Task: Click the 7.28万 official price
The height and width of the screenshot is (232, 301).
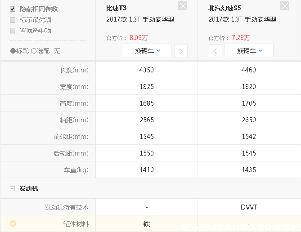Action: click(x=241, y=38)
